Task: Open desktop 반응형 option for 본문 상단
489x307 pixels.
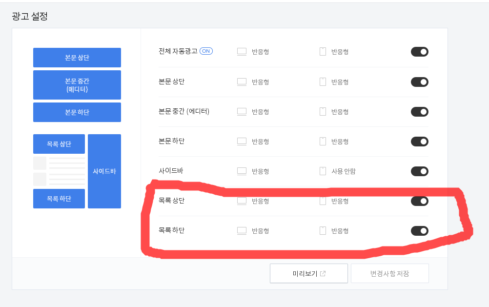Action: (x=261, y=82)
